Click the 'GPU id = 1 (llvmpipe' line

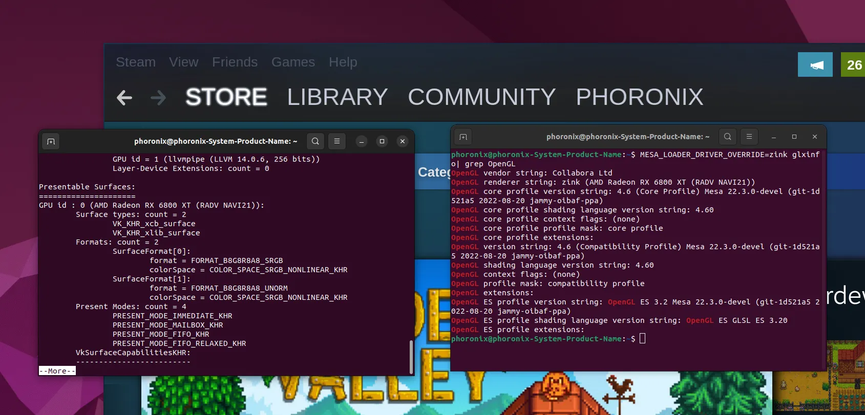pyautogui.click(x=216, y=159)
